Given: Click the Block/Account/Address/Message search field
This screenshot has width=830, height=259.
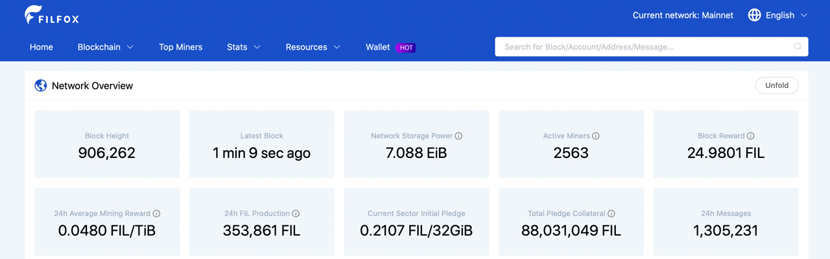Looking at the screenshot, I should (x=652, y=47).
